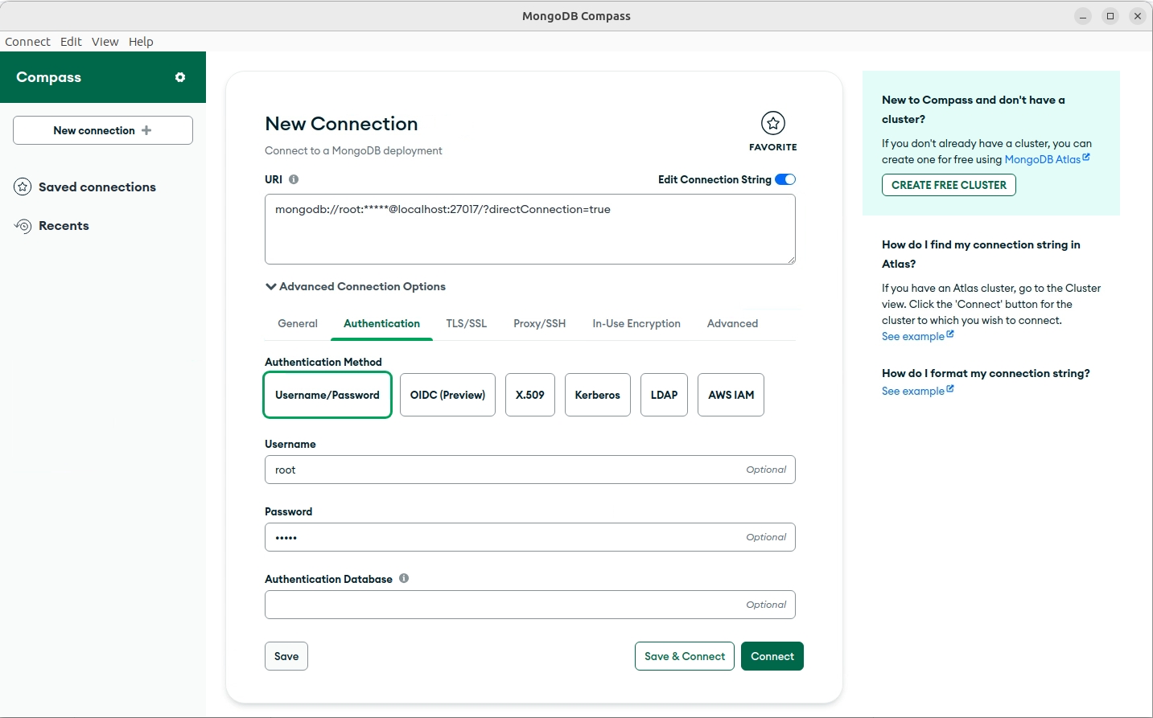
Task: Click the Saved connections star icon
Action: click(23, 187)
